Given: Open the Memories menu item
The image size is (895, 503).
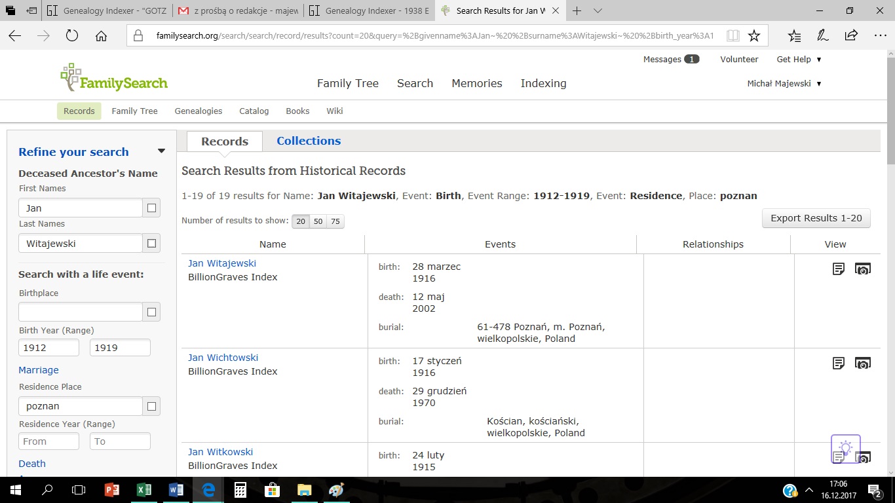Looking at the screenshot, I should coord(476,83).
